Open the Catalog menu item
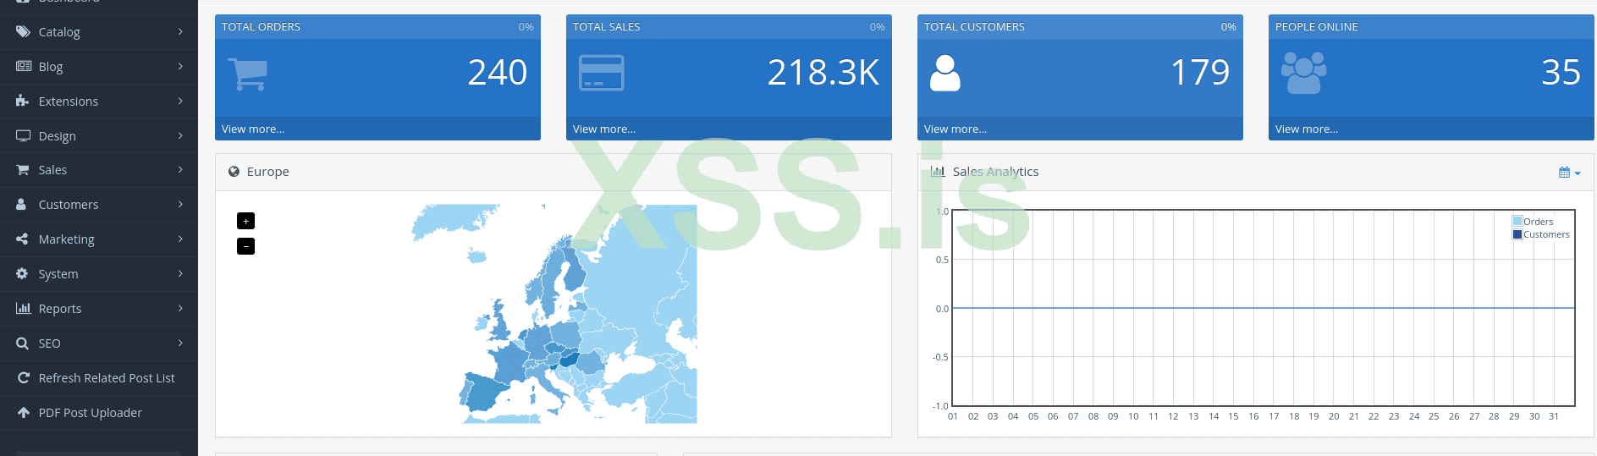 (x=99, y=32)
